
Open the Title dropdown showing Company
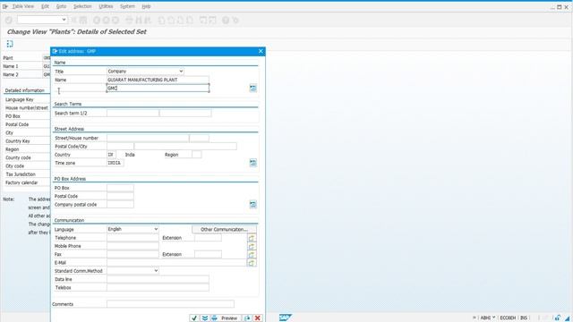coord(181,72)
